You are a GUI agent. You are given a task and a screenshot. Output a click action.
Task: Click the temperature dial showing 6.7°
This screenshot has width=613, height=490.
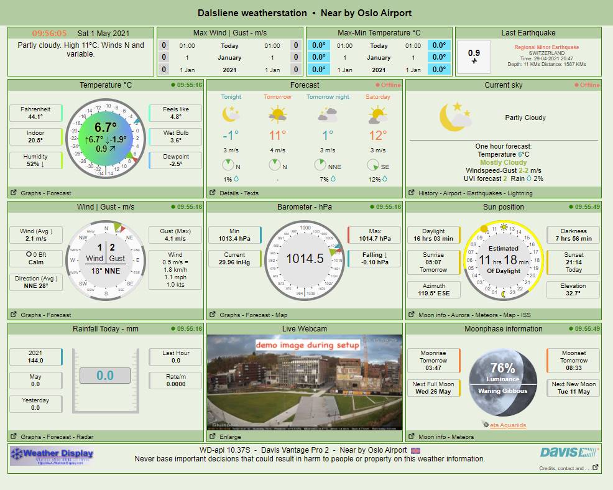[106, 138]
